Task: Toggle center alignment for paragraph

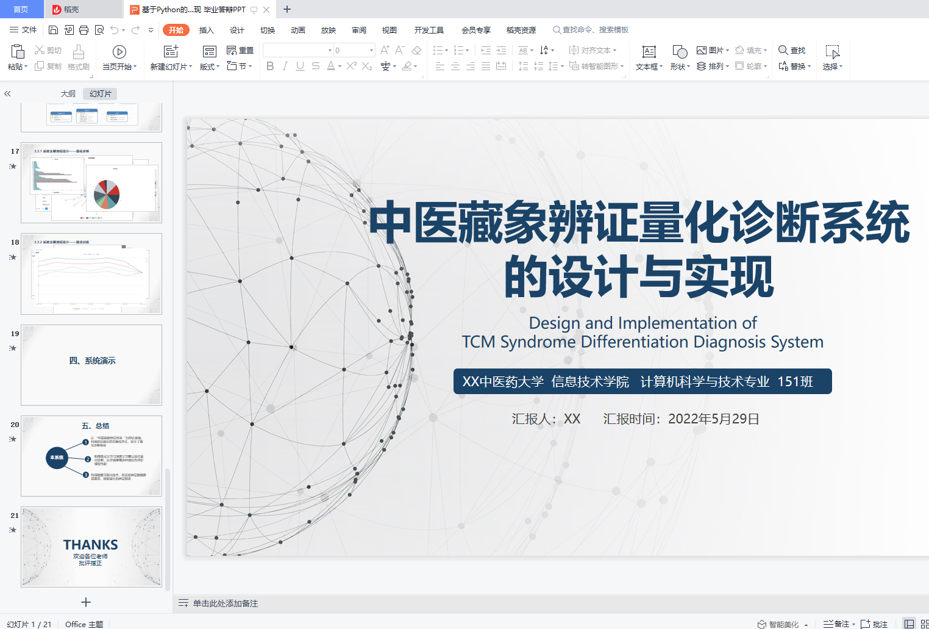Action: click(x=455, y=66)
